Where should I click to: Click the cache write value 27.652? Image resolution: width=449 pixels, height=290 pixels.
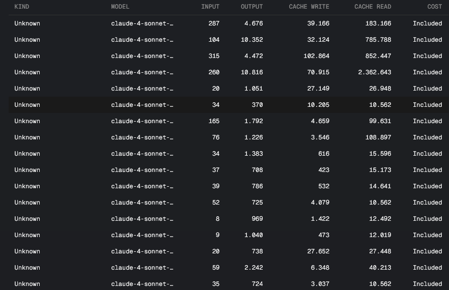pos(318,251)
